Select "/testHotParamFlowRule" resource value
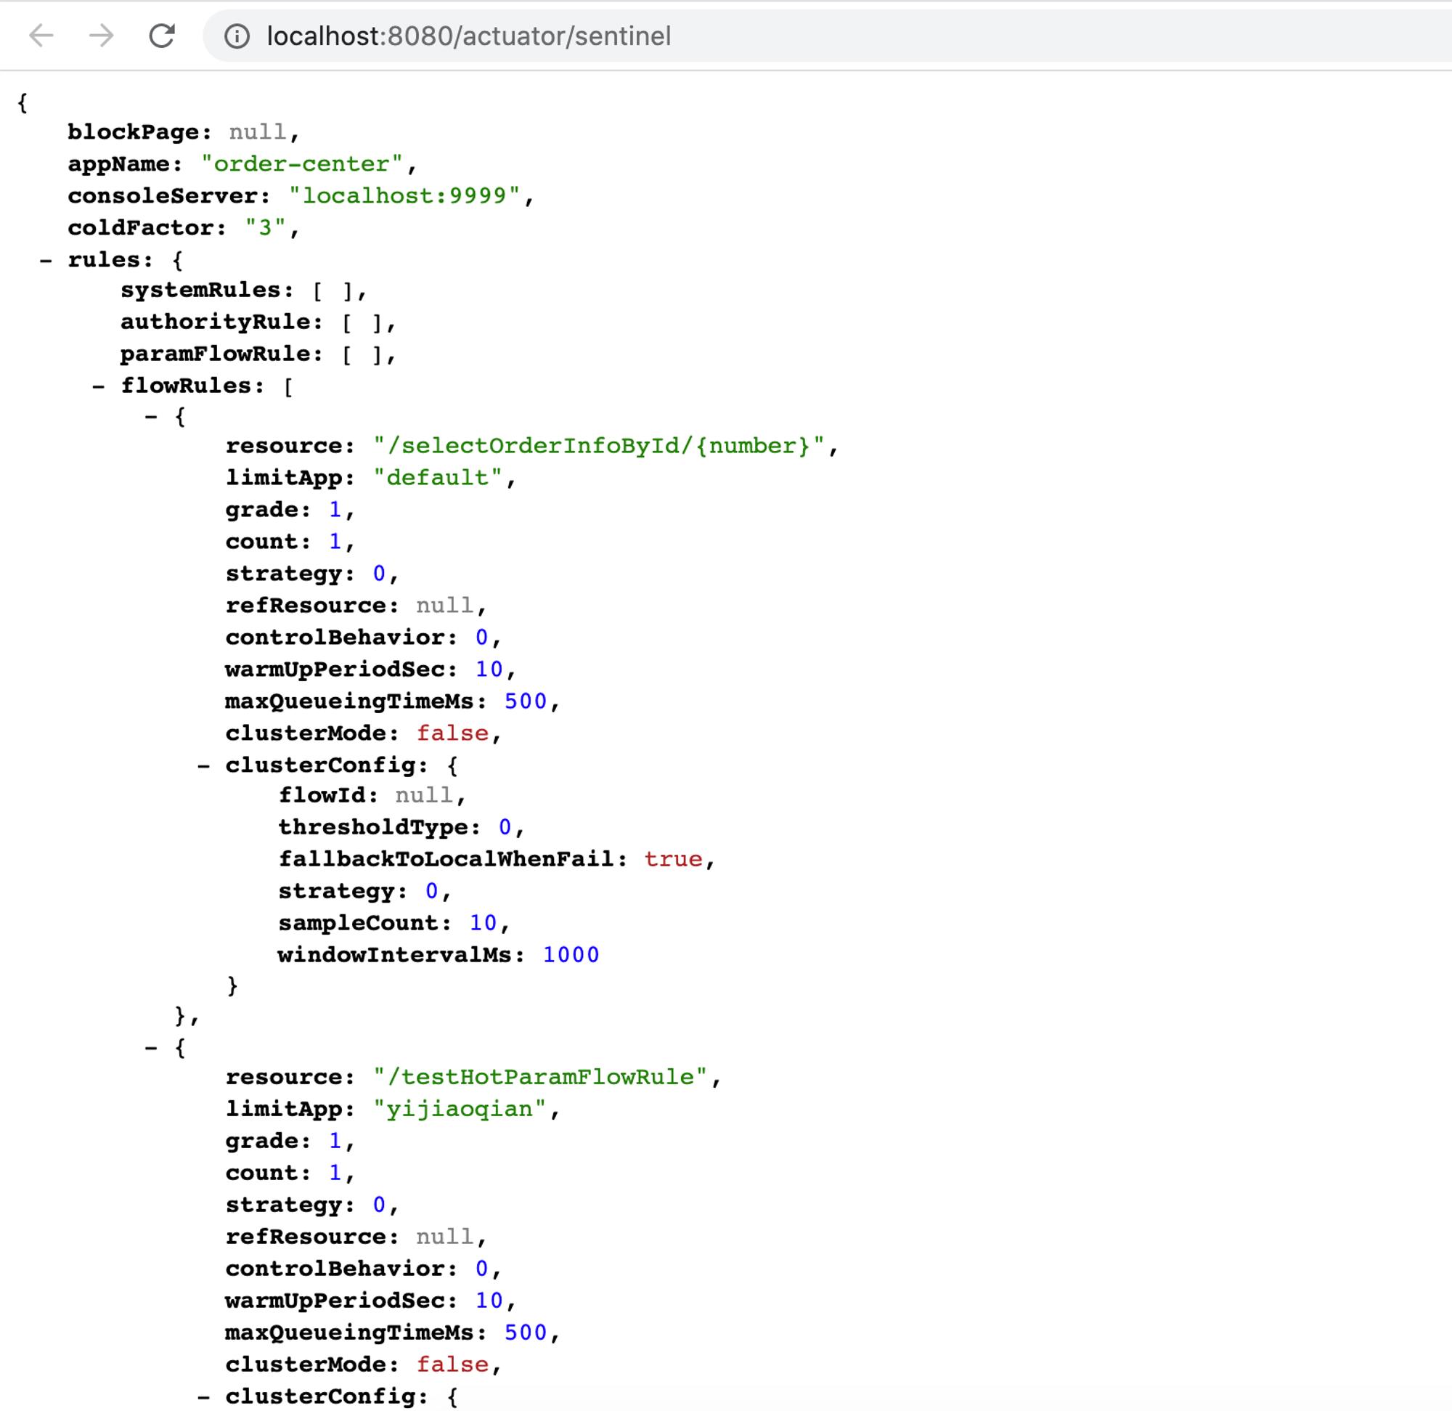The width and height of the screenshot is (1452, 1411). click(x=540, y=1077)
